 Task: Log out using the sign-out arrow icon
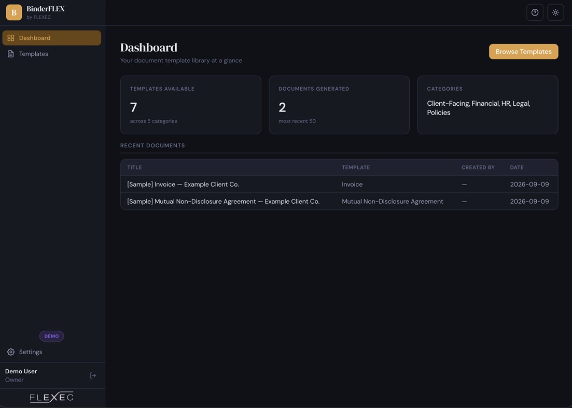(93, 375)
